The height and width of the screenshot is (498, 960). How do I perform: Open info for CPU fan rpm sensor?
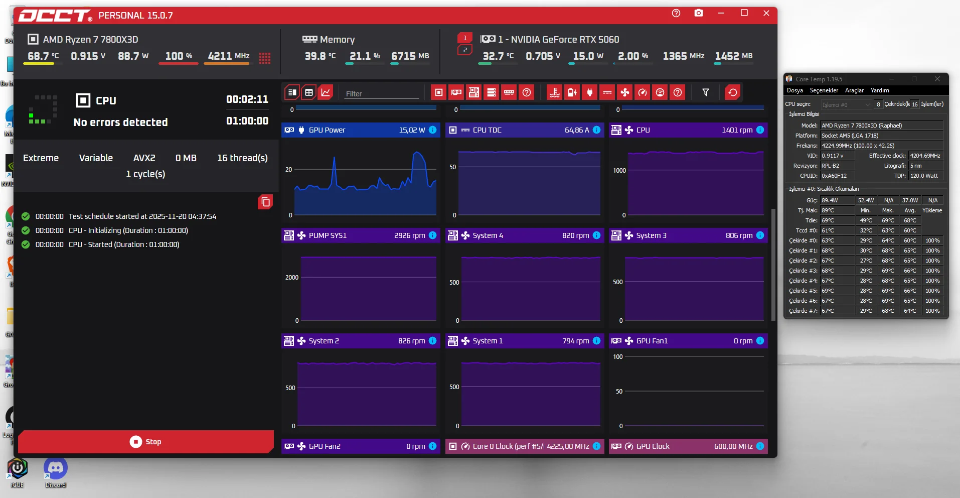760,130
